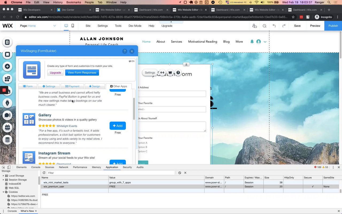The width and height of the screenshot is (342, 214).
Task: Switch to mobile view in the editor
Action: coord(73,26)
